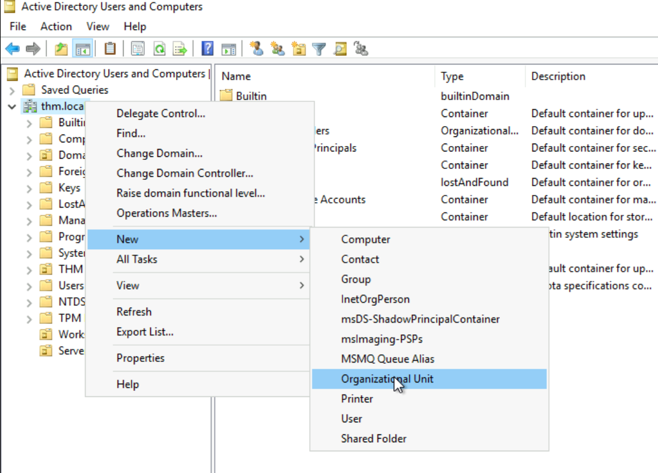This screenshot has width=658, height=473.
Task: Sort by the Description column header
Action: pyautogui.click(x=558, y=77)
